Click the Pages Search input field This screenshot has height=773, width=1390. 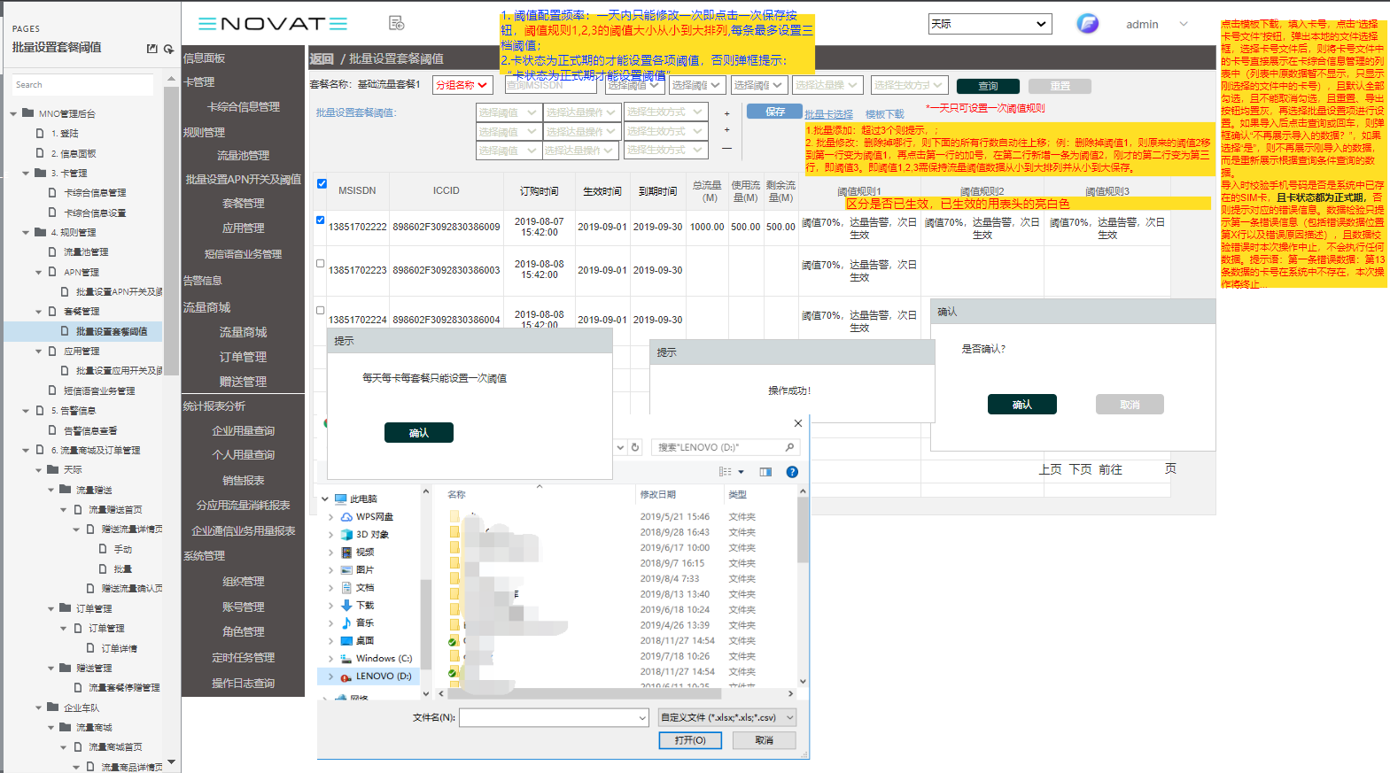[82, 85]
